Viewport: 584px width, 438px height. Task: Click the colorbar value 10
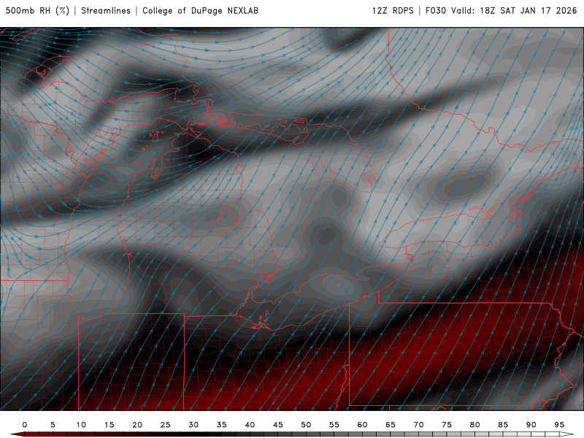81,425
